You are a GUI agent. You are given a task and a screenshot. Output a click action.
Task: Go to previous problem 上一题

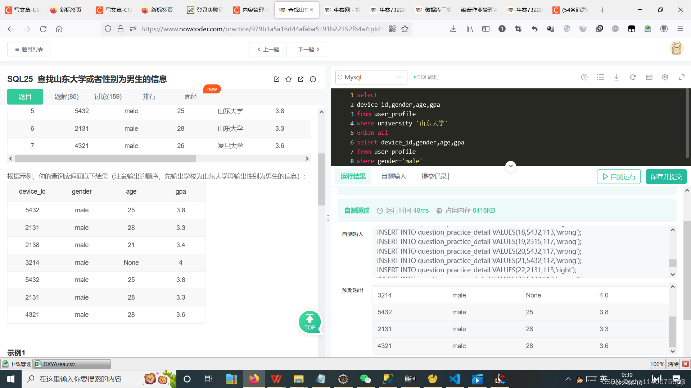coord(268,49)
